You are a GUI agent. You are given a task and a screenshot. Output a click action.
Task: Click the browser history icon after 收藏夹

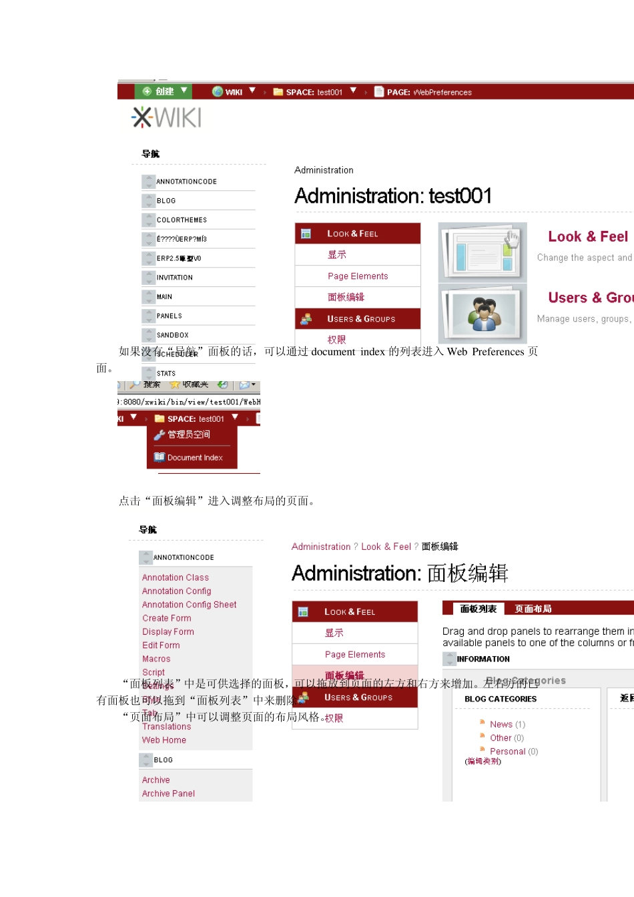tap(223, 384)
